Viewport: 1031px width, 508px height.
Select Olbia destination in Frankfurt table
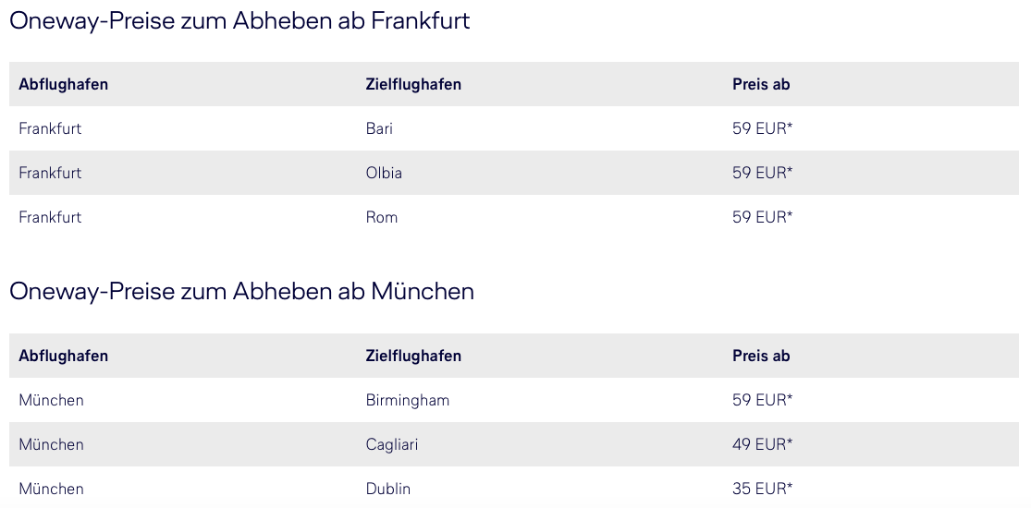click(x=384, y=173)
